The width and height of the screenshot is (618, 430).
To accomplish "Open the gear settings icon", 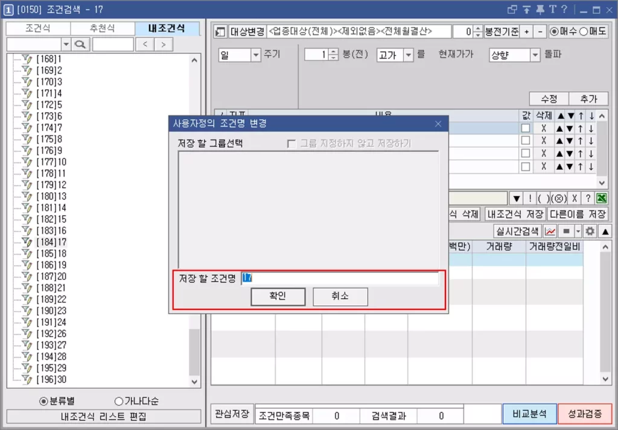I will [590, 232].
